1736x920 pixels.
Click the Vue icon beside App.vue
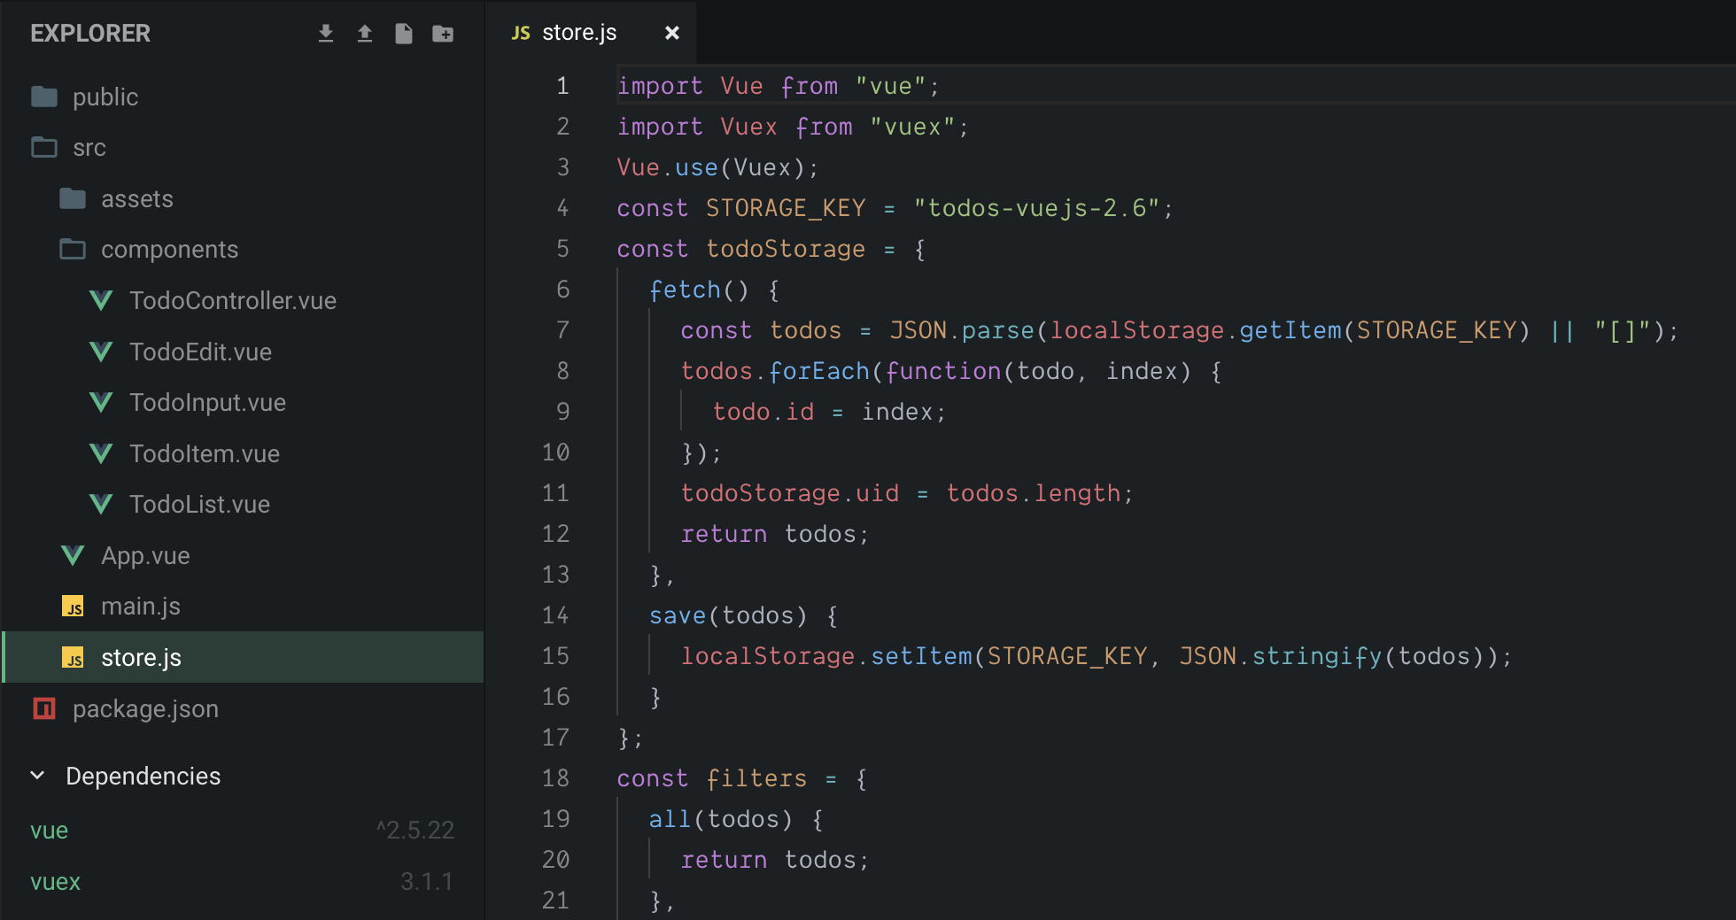pos(73,556)
